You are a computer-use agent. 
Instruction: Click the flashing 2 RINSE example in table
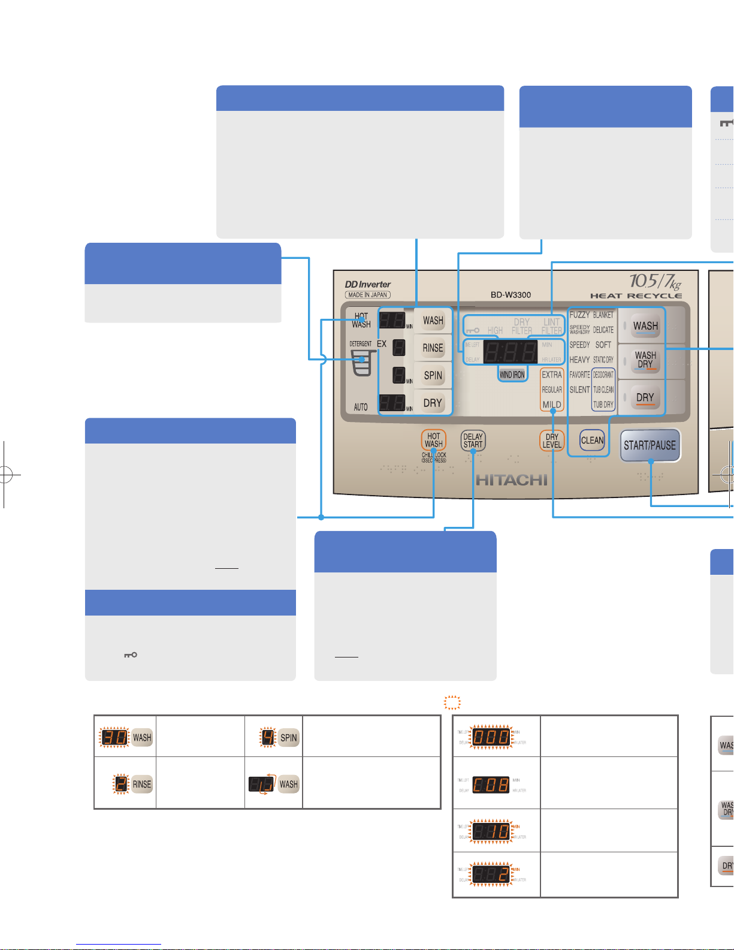[x=132, y=784]
